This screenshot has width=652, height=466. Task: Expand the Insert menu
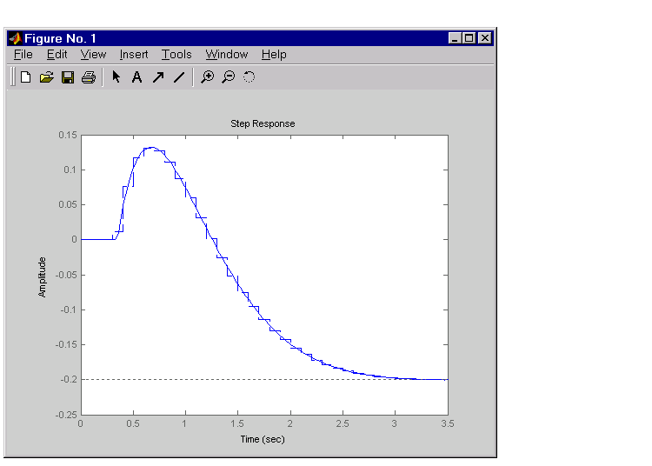tap(134, 55)
